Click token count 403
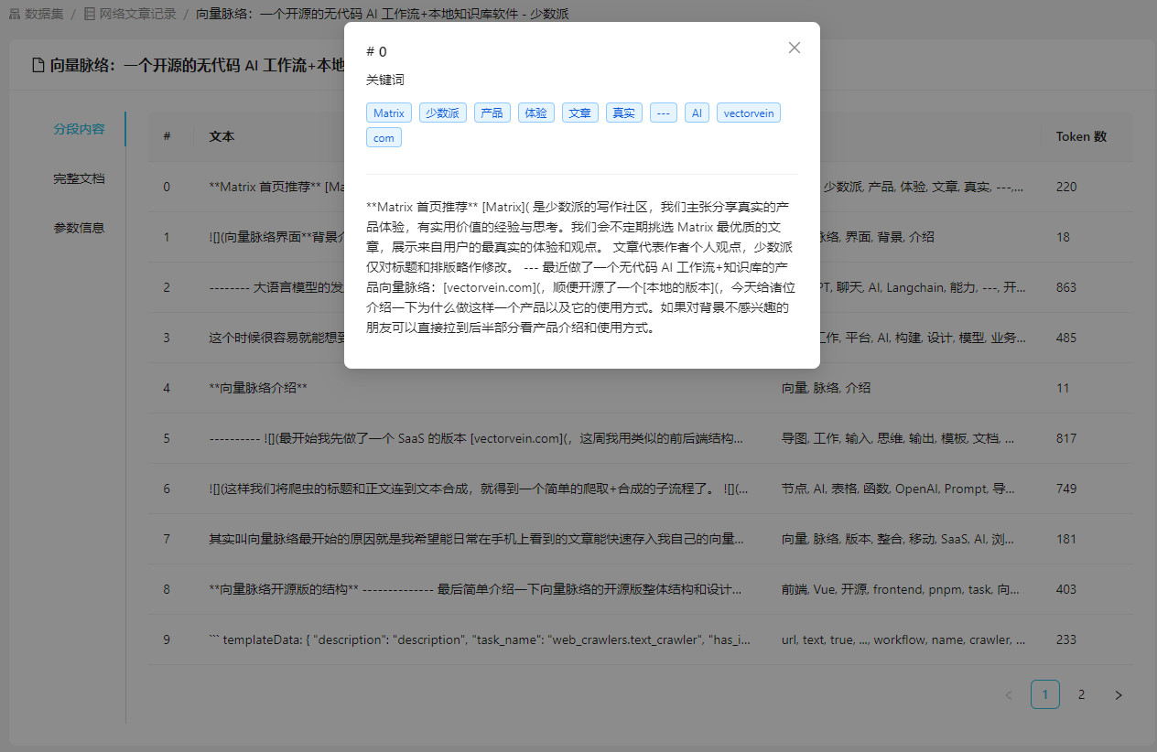1157x752 pixels. [1066, 589]
